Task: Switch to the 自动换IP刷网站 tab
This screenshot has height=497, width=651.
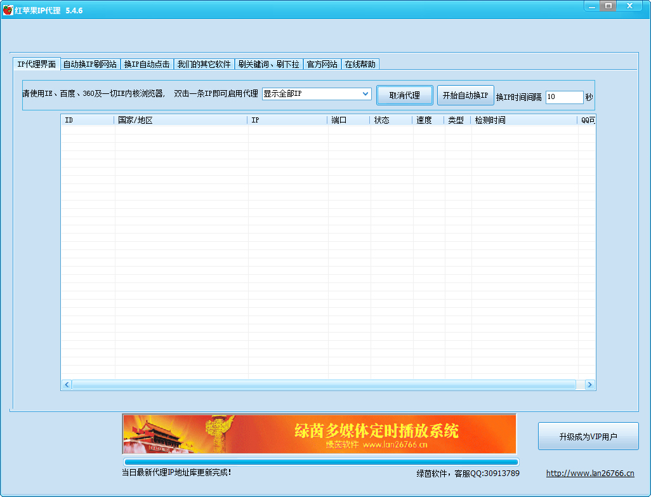Action: click(x=90, y=64)
